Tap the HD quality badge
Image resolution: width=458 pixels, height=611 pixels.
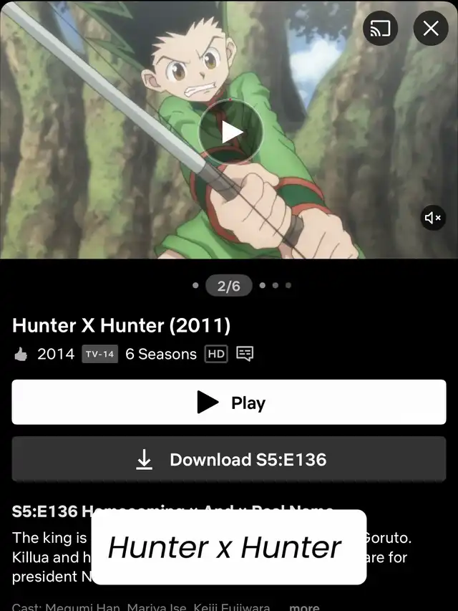tap(216, 354)
